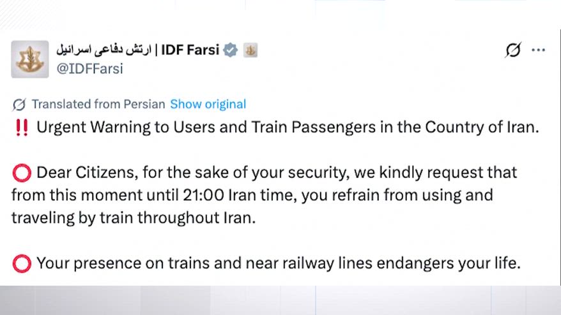Open Grok via the top-right slashed-circle icon

[x=512, y=50]
